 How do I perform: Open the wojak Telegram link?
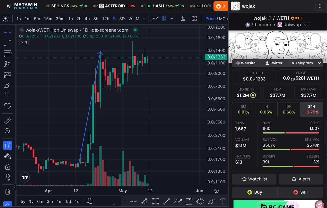(x=302, y=63)
